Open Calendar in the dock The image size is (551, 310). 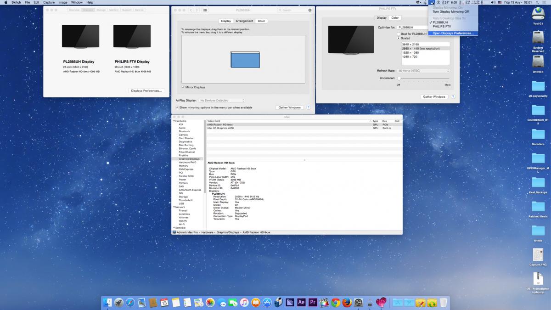pos(164,303)
